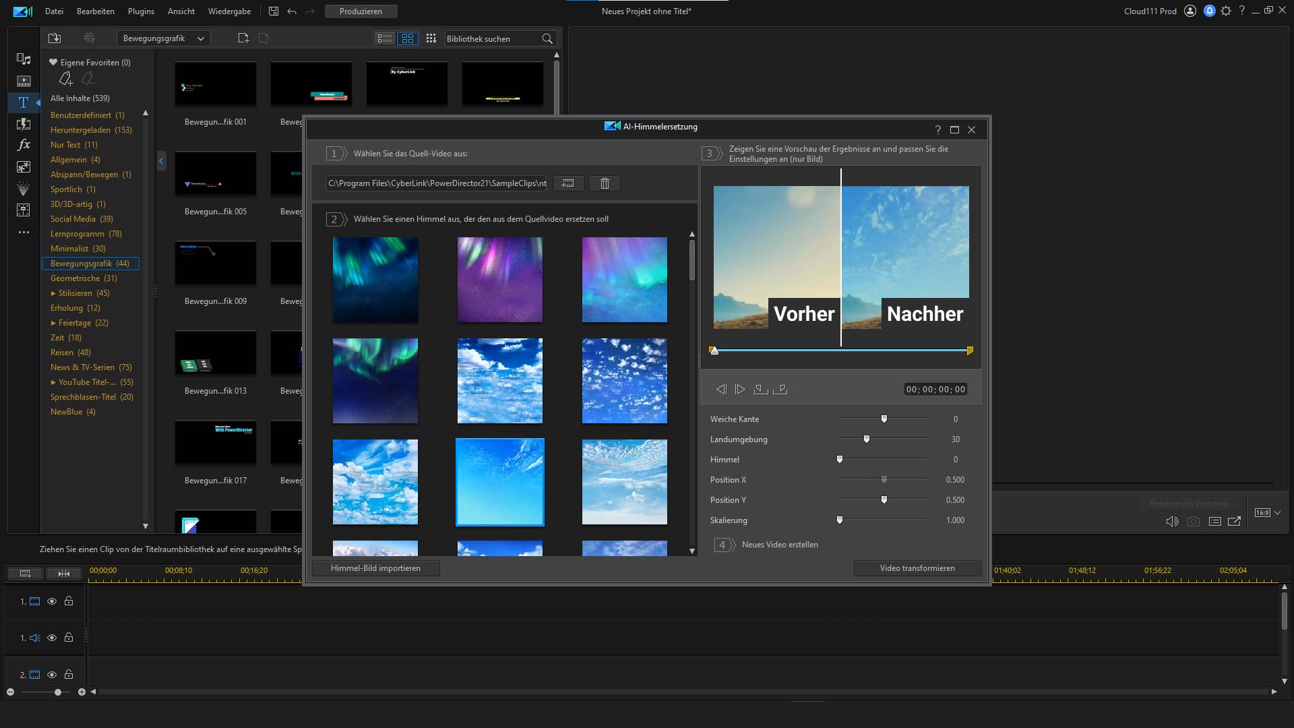
Task: Click the mark-in icon in preview controls
Action: pyautogui.click(x=760, y=389)
